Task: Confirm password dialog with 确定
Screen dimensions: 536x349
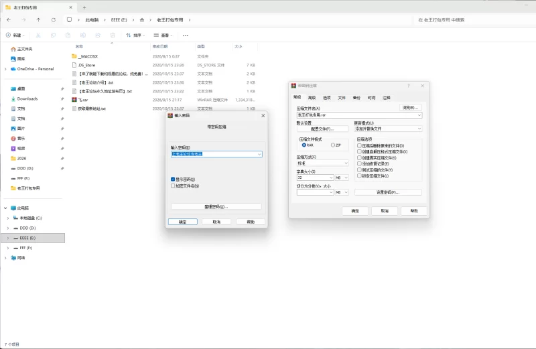Action: click(182, 222)
